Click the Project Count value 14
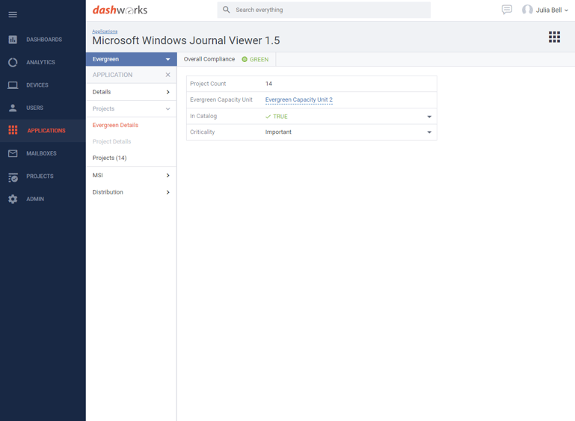575x421 pixels. click(268, 84)
